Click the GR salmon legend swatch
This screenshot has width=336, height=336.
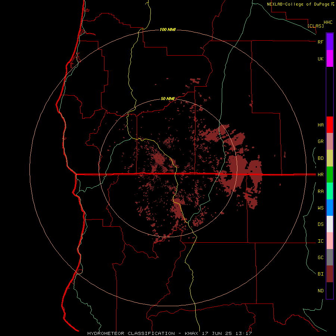tap(330, 141)
